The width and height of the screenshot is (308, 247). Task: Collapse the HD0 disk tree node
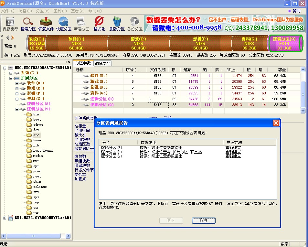pos(5,68)
